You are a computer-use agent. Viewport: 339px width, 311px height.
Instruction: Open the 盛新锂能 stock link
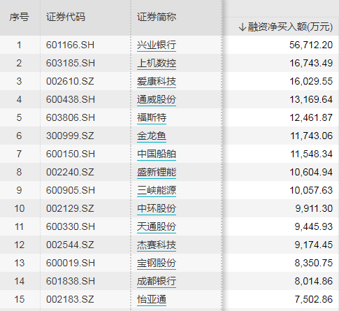(157, 172)
